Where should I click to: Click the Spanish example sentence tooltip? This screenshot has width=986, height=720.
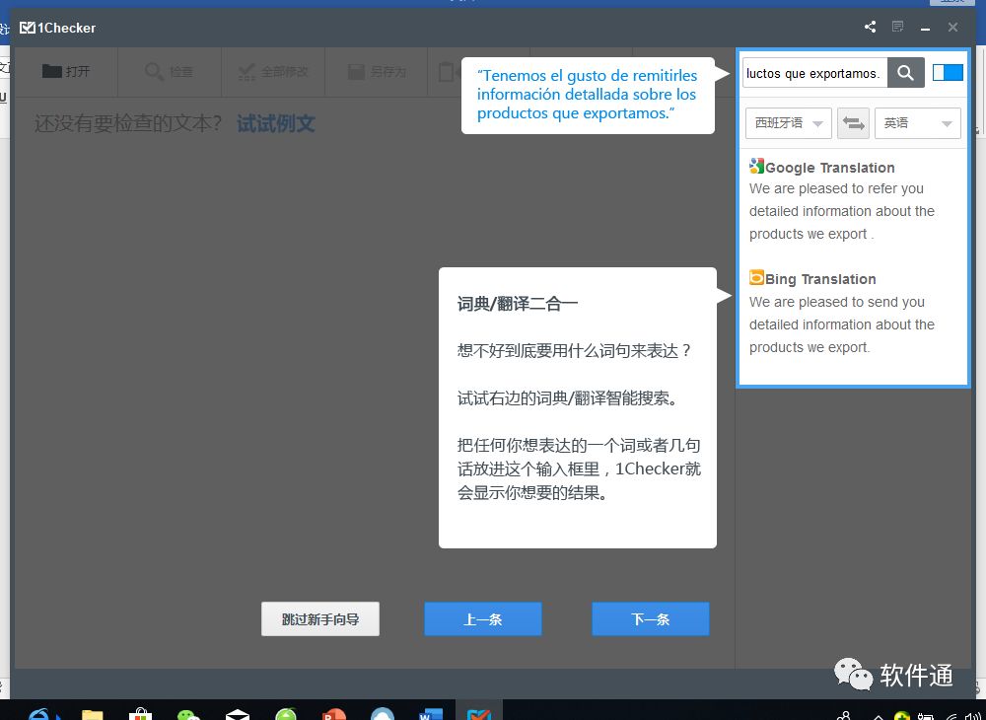pos(588,95)
